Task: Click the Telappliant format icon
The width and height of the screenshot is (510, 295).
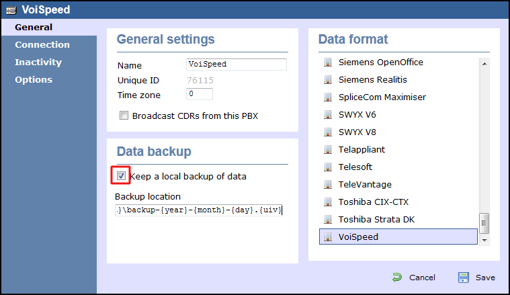Action: tap(328, 150)
